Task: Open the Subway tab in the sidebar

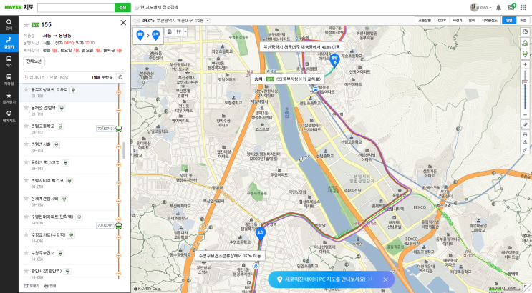Action: tap(9, 79)
